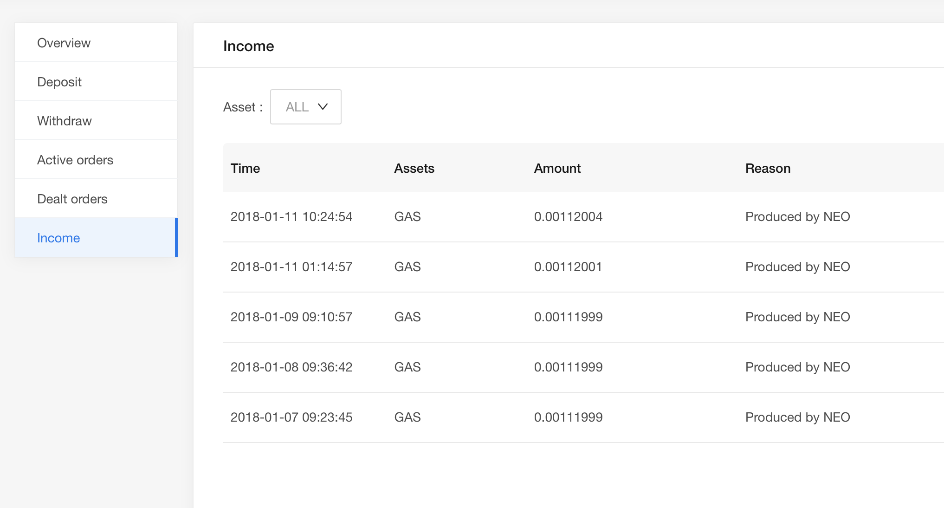This screenshot has height=508, width=944.
Task: Open Dealt orders page
Action: (72, 199)
